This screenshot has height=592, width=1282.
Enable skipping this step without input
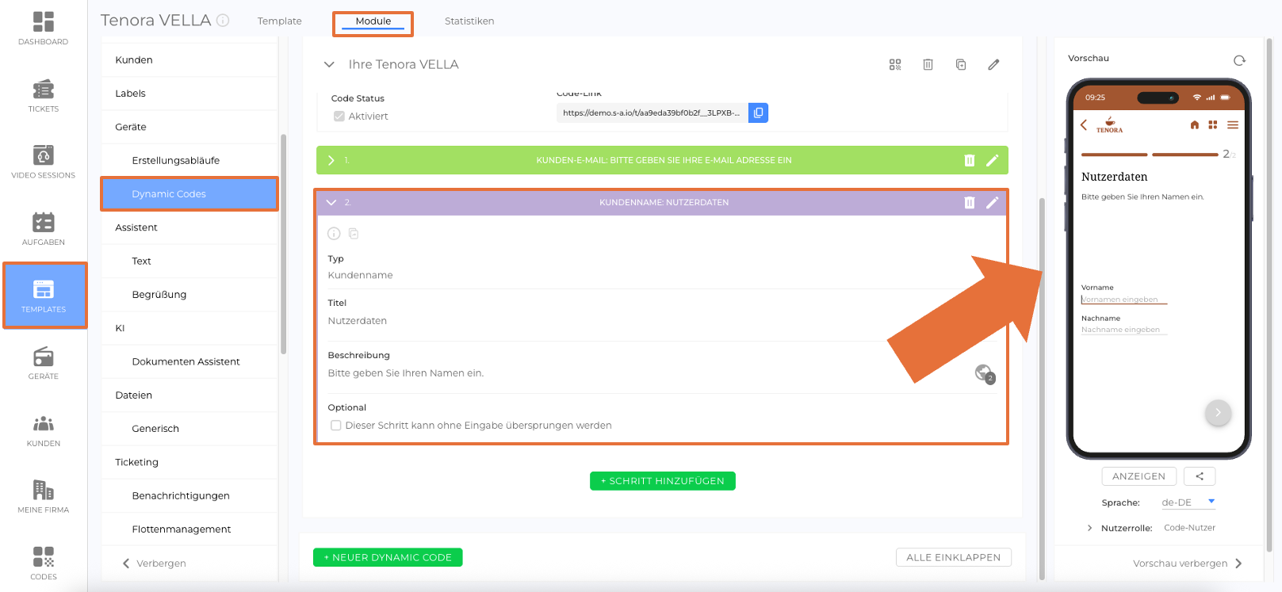(336, 426)
